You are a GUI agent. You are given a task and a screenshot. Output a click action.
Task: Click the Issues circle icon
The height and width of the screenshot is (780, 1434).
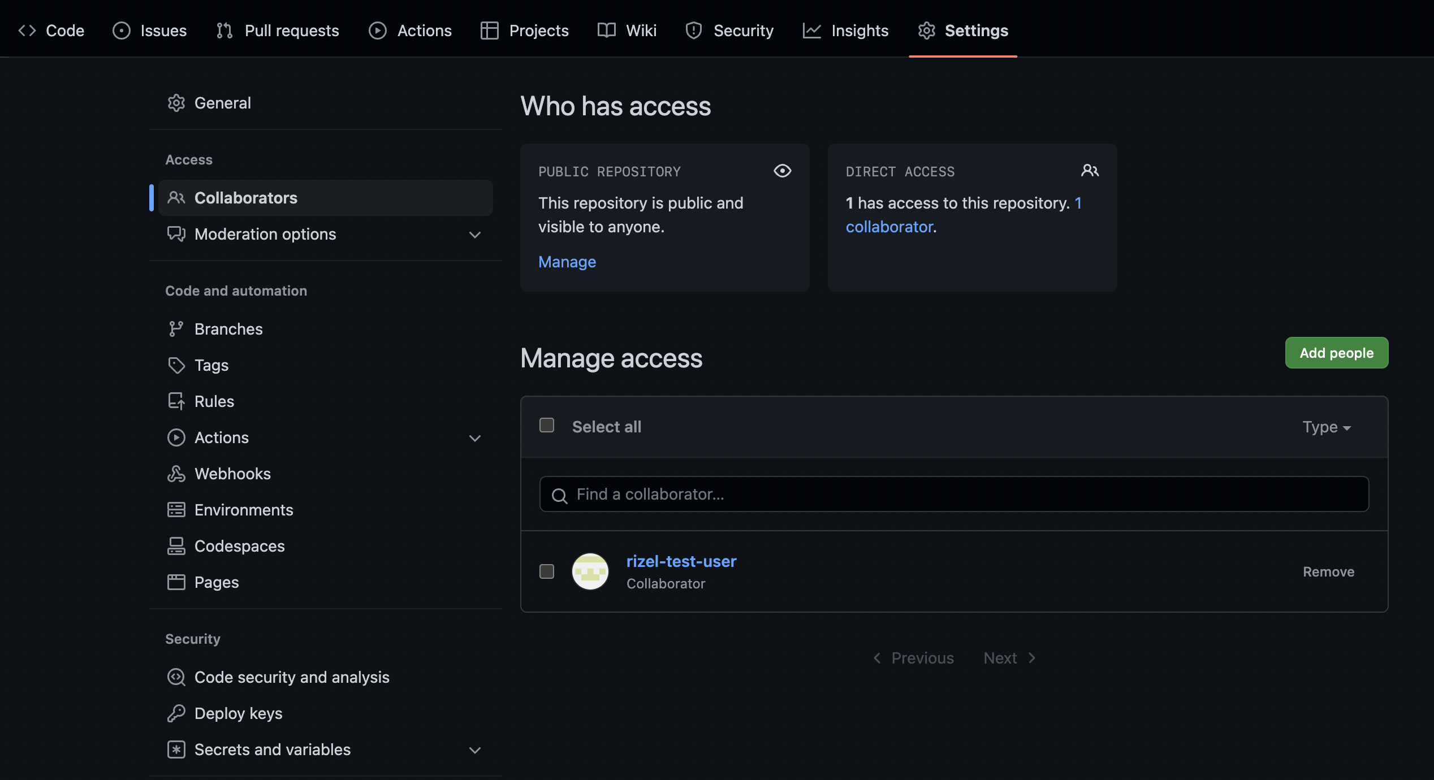coord(122,31)
